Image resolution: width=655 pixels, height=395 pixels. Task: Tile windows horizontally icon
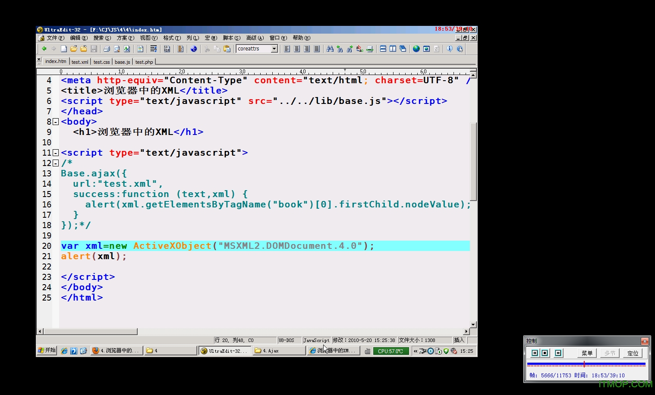pos(383,49)
